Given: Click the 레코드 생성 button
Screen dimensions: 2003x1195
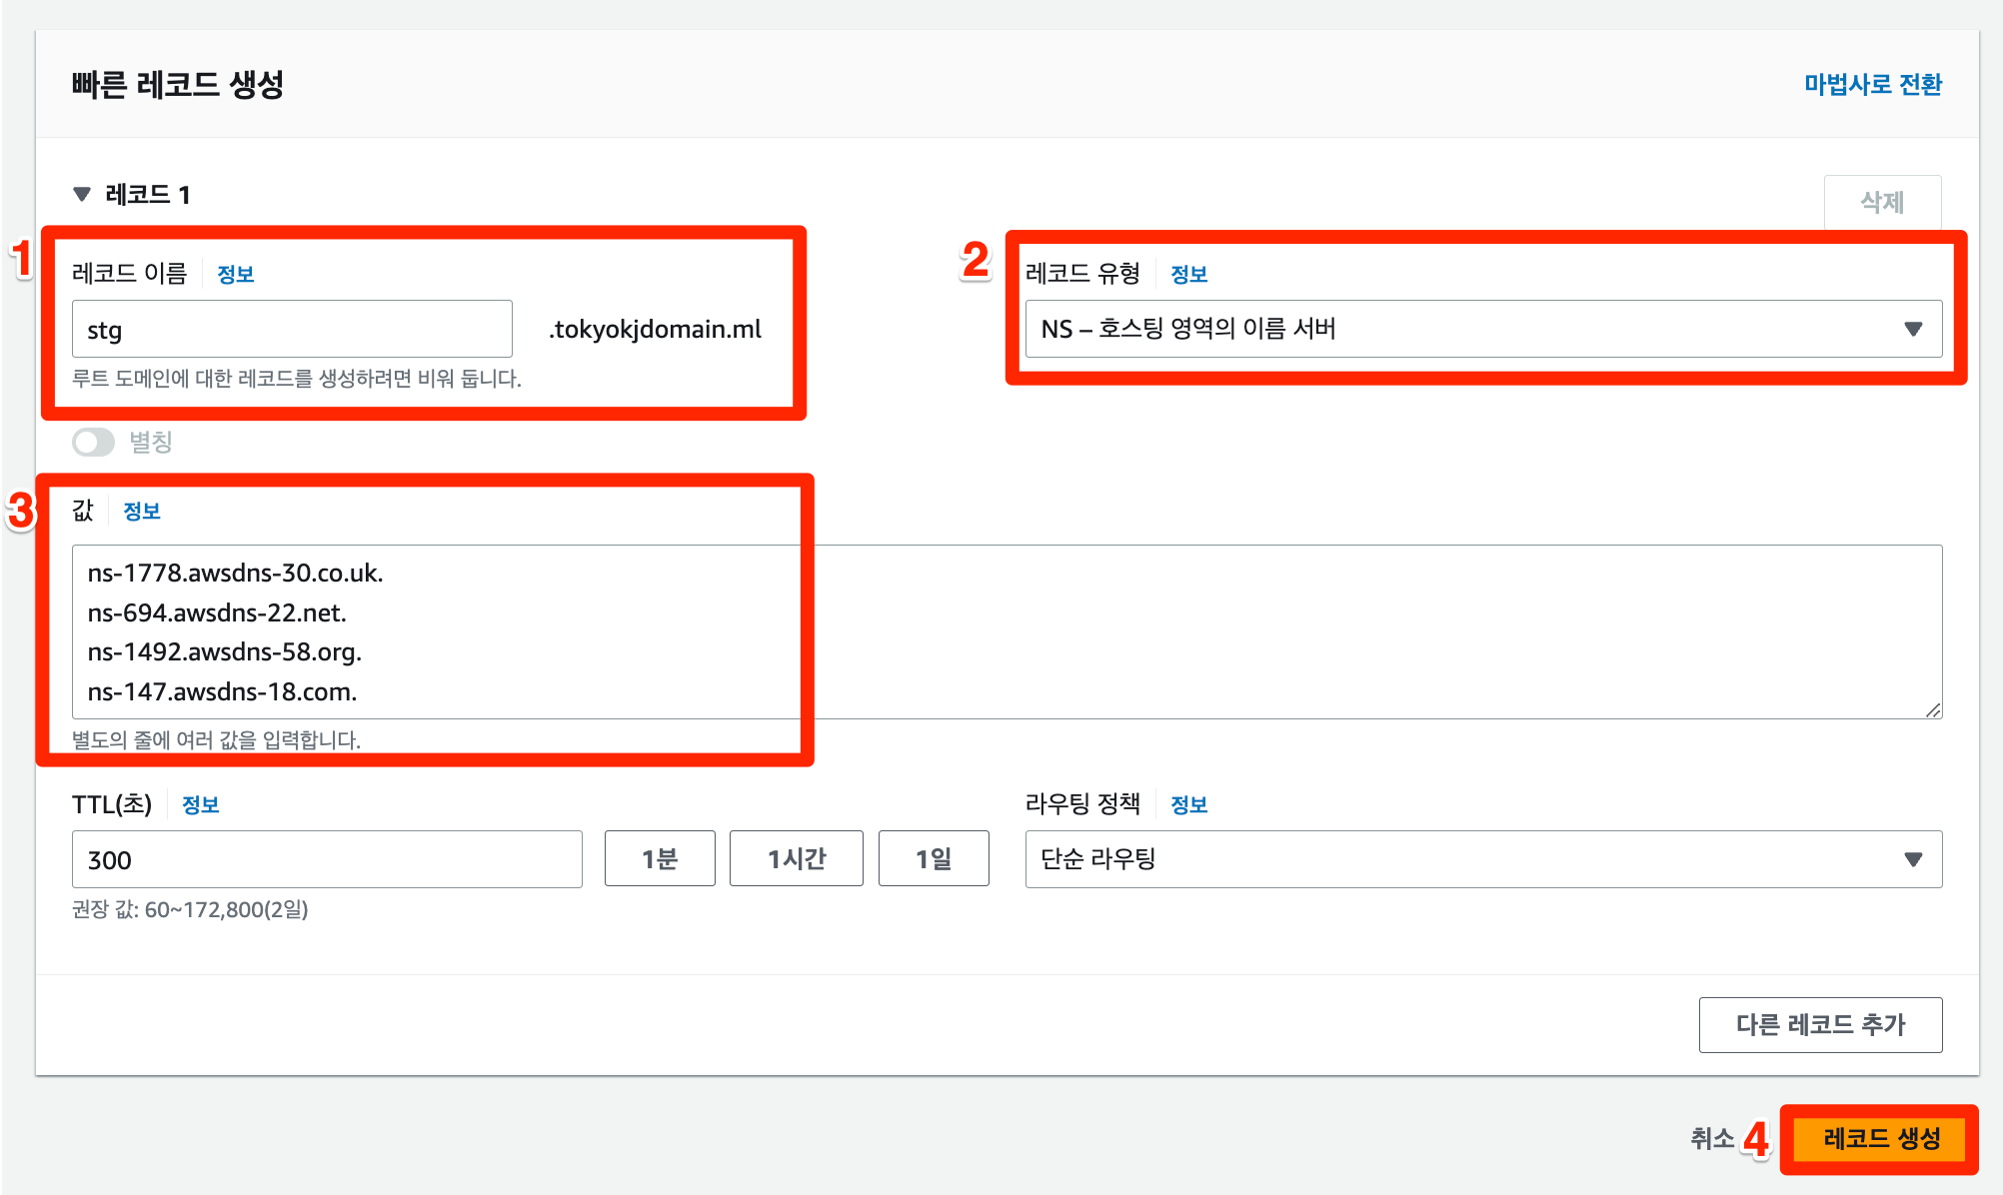Looking at the screenshot, I should point(1880,1137).
